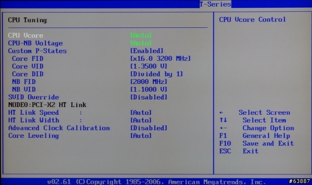The width and height of the screenshot is (312, 185).
Task: Select the CPU-NB Voltage label
Action: pyautogui.click(x=35, y=43)
